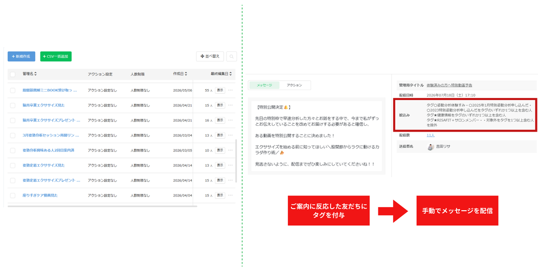
Task: Click 表示 in 姿勢定着エクササイズプレゼント row
Action: (x=220, y=180)
